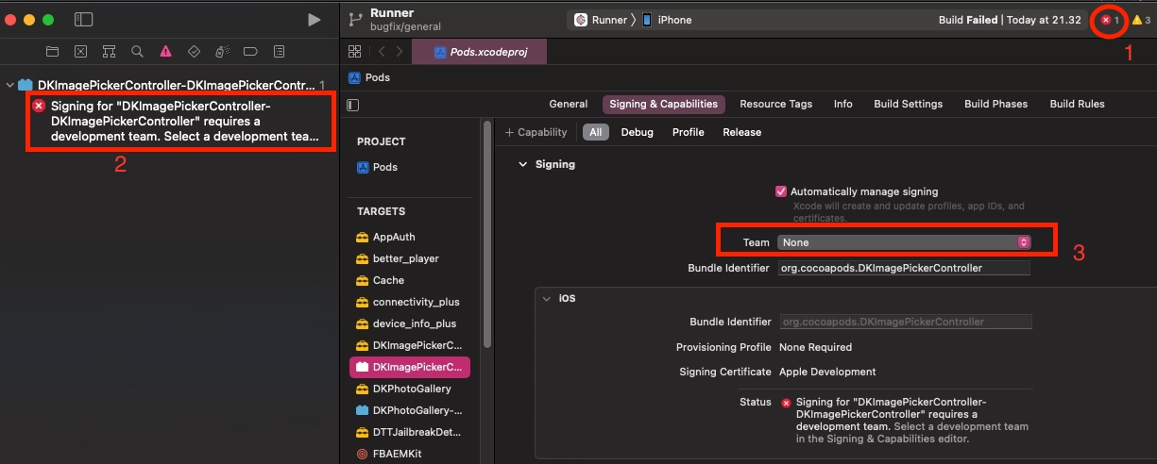The image size is (1157, 464).
Task: Open the Issue navigator warning triangle
Action: tap(165, 51)
